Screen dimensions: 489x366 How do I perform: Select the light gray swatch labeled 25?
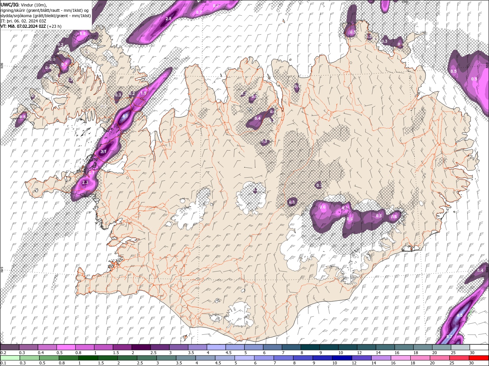tap(460, 347)
